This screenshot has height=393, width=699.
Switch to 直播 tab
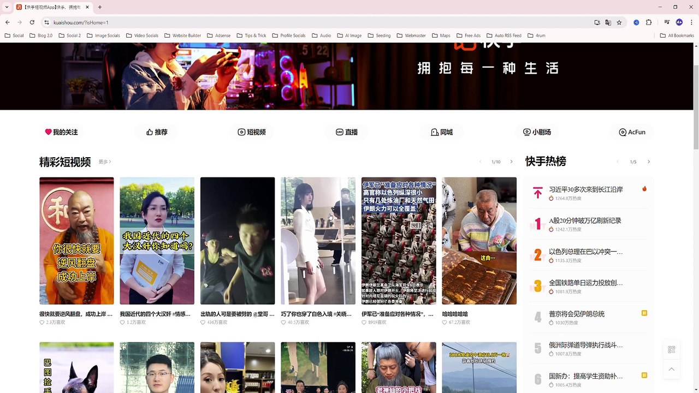click(x=347, y=132)
